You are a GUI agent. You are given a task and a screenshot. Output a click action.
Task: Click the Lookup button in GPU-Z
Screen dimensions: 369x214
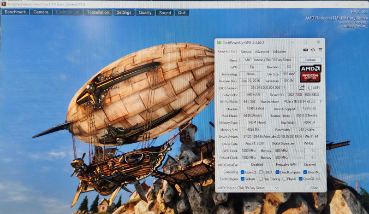[310, 60]
